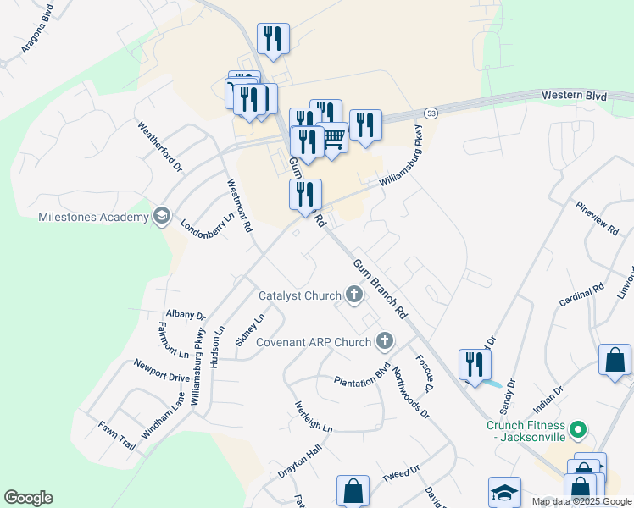The image size is (634, 508).
Task: Select the restaurant marker beside Route 53
Action: (x=365, y=125)
